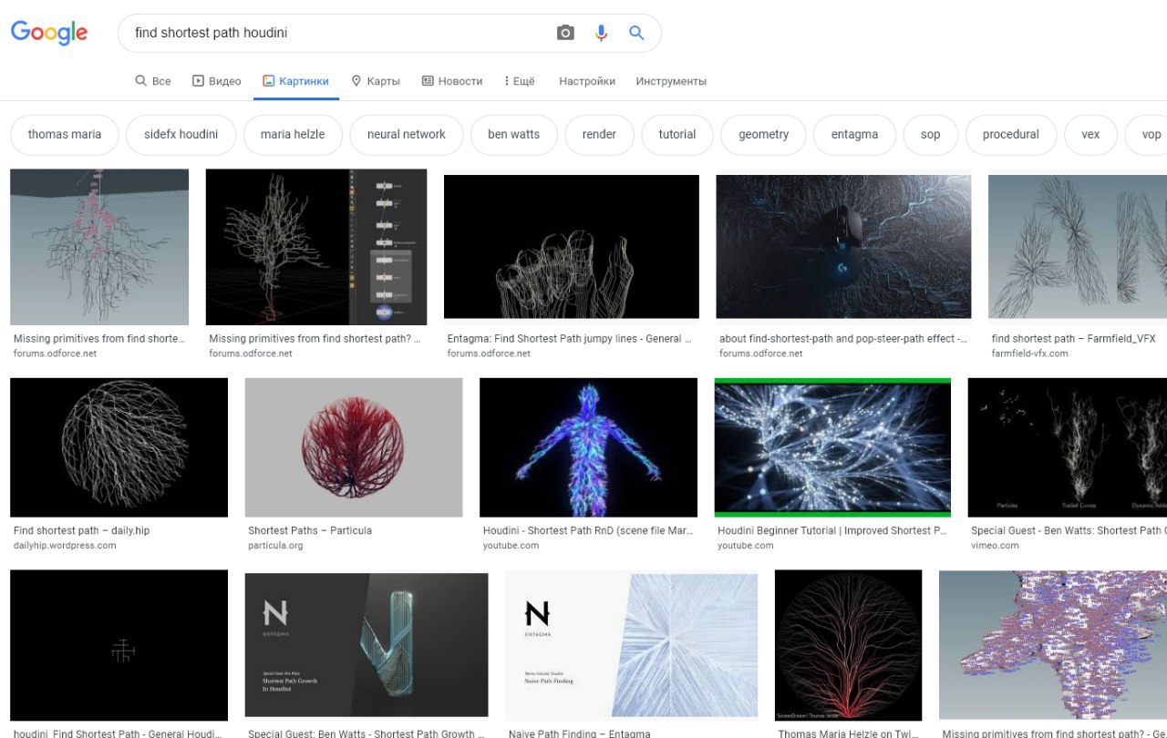Open Настройки menu
This screenshot has width=1167, height=738.
tap(587, 81)
